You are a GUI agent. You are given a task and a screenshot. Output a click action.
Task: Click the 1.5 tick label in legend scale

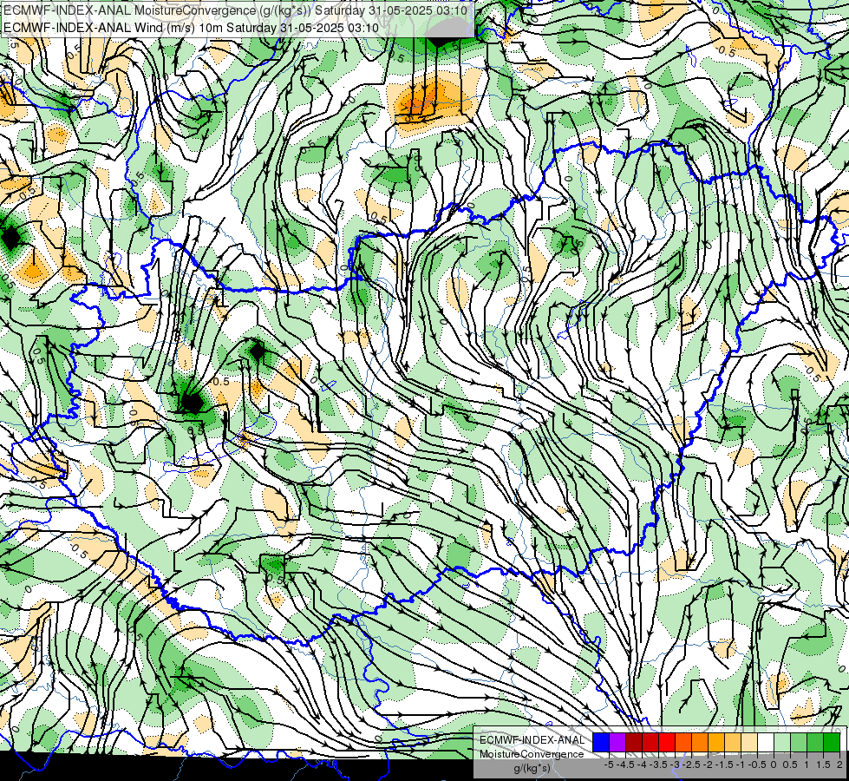(824, 765)
